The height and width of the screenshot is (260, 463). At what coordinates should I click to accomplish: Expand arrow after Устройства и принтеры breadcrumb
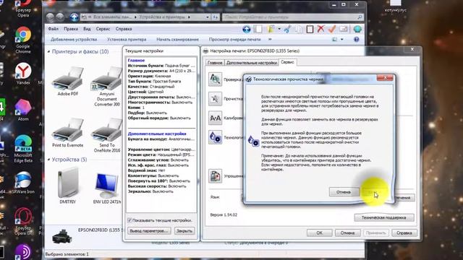pyautogui.click(x=189, y=17)
